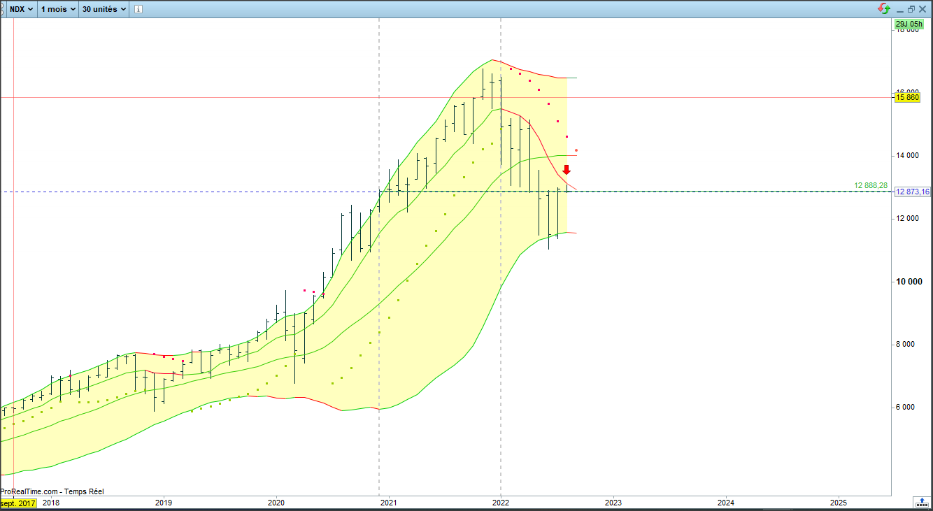
Task: Click the chart information icon
Action: click(138, 9)
